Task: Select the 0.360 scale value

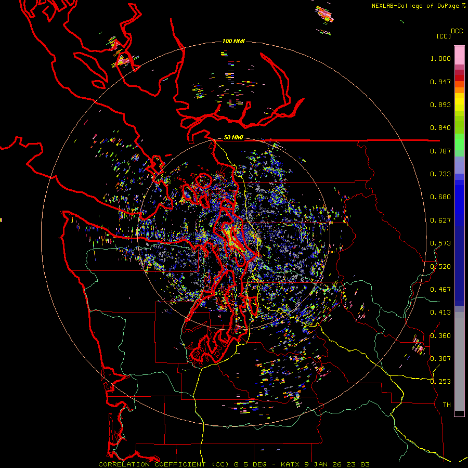Action: (x=440, y=336)
